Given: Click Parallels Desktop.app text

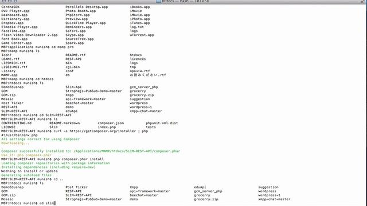Looking at the screenshot, I should point(87,7).
